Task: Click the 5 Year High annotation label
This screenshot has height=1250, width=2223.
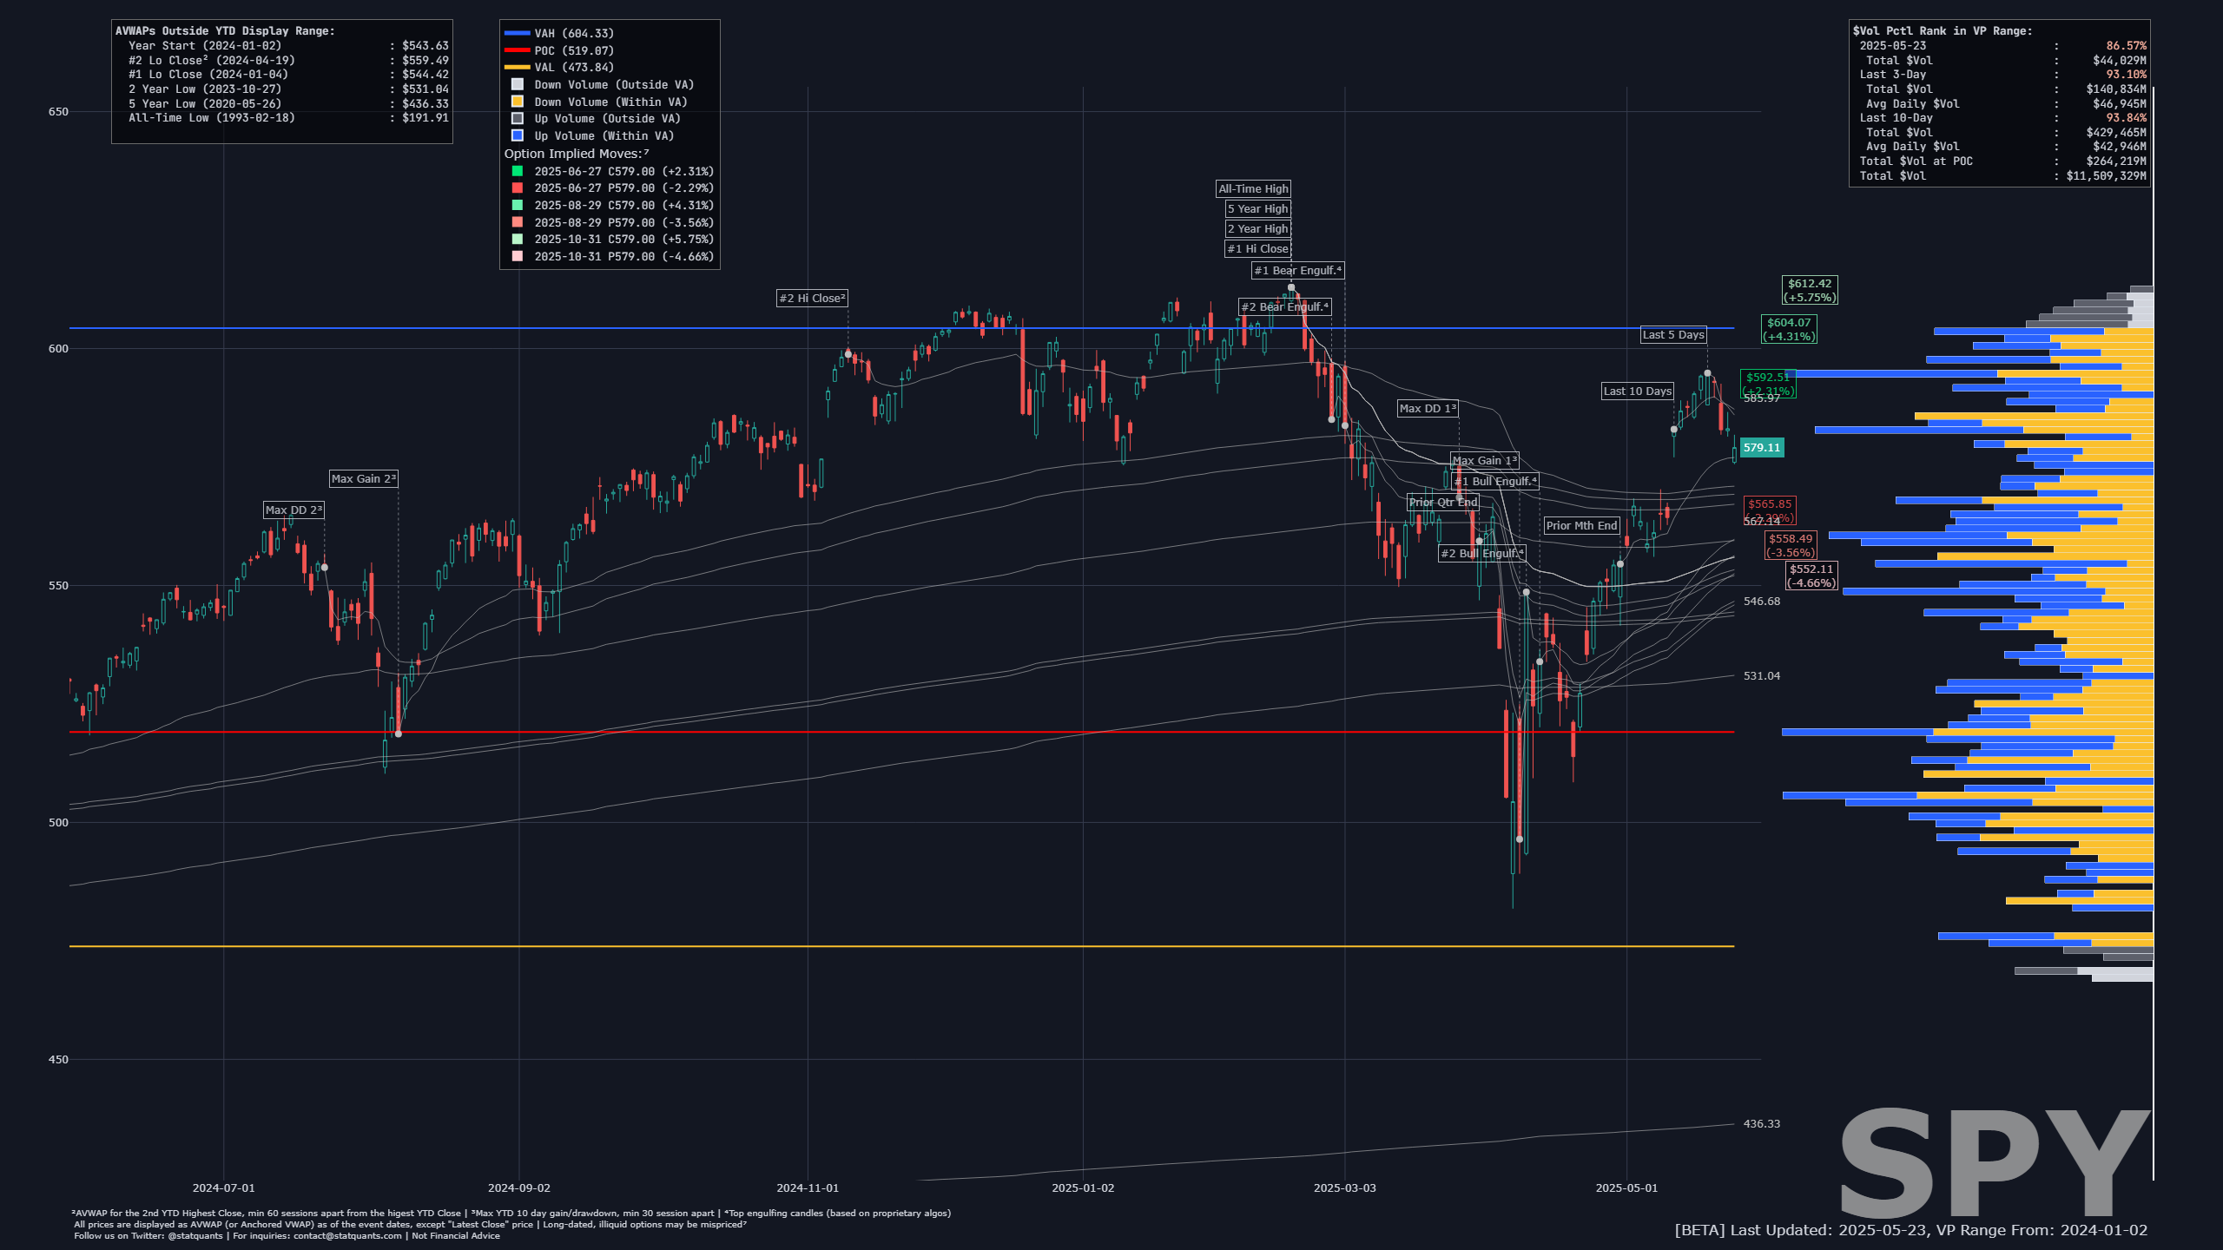Action: (x=1257, y=209)
